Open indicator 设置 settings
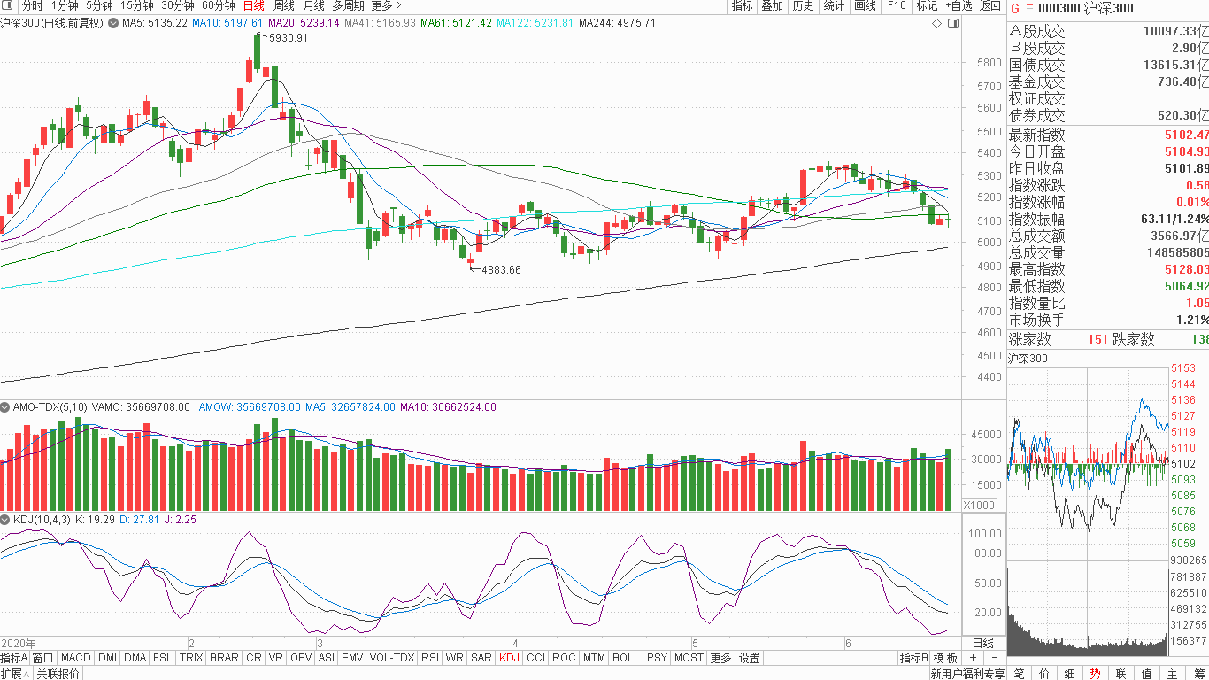Viewport: 1209px width, 680px height. pos(750,658)
